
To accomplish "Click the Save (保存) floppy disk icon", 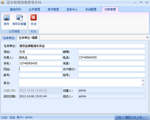I will coord(6,18).
